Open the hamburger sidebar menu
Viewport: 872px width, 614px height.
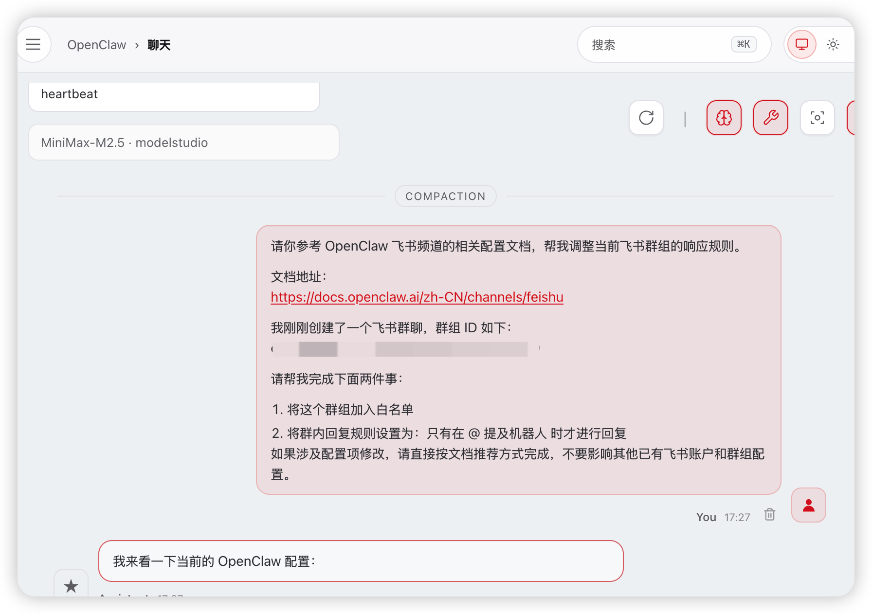pyautogui.click(x=33, y=45)
